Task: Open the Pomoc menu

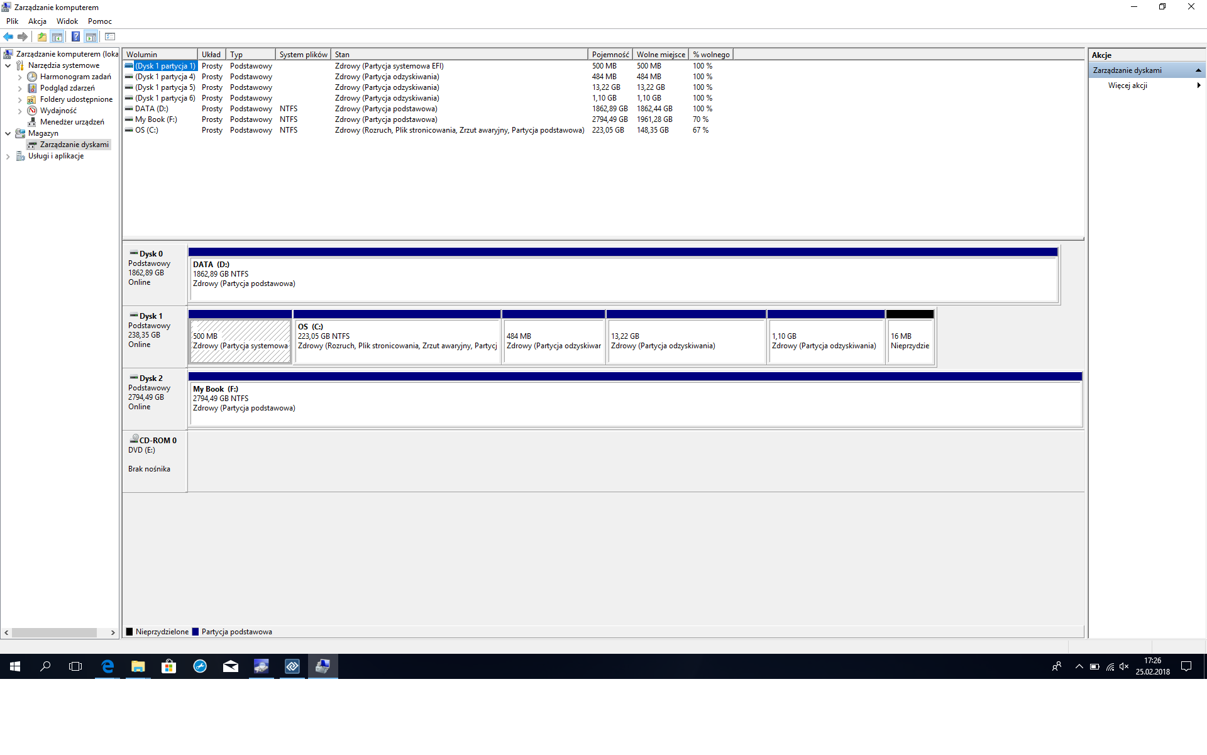Action: click(x=100, y=21)
